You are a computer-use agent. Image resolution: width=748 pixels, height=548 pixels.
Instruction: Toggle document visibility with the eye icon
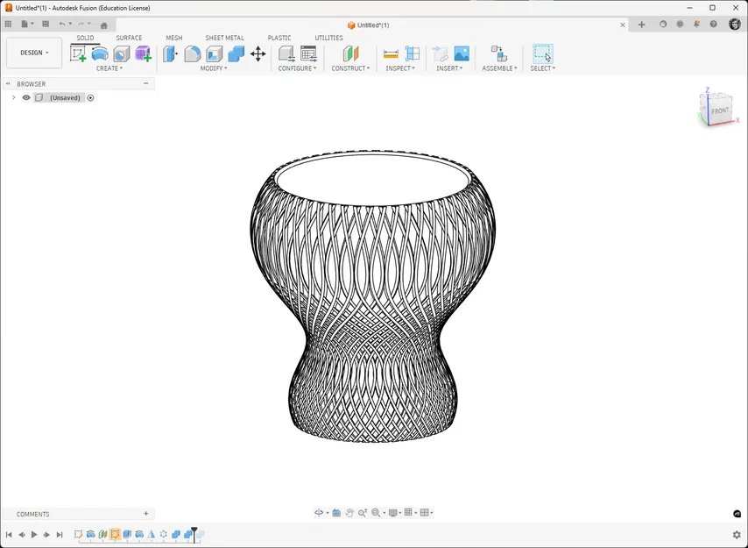(25, 97)
